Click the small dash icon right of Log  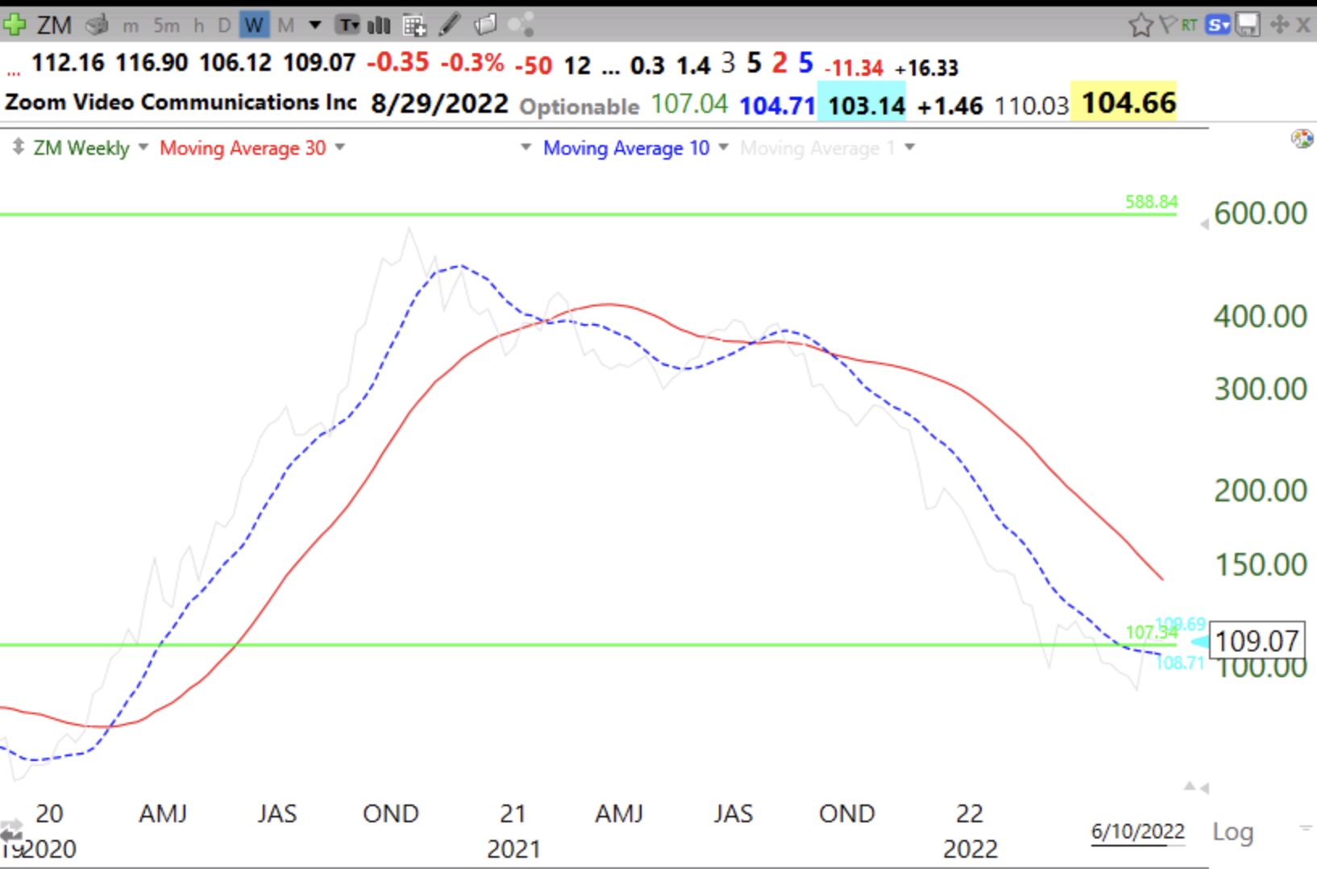coord(1305,827)
